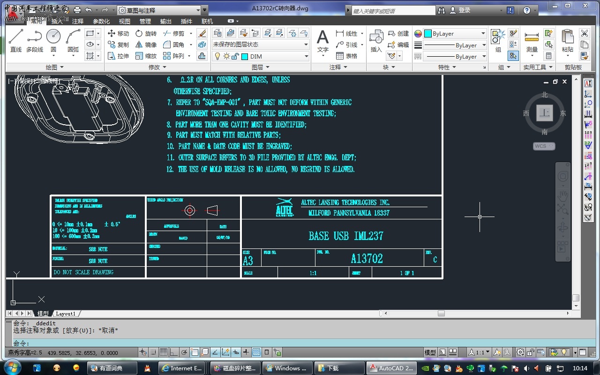
Task: Open the 插入 (Insert) block tool
Action: pyautogui.click(x=376, y=40)
